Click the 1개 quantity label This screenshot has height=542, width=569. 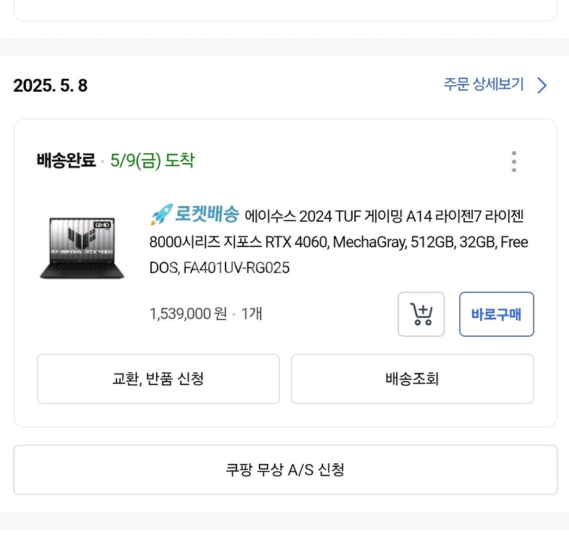(252, 314)
